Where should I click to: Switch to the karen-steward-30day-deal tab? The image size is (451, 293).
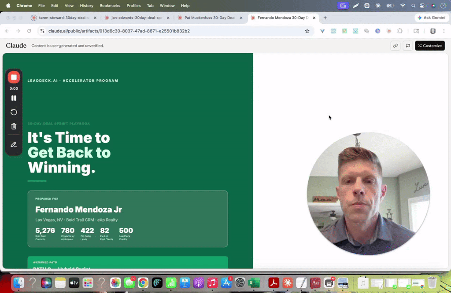[x=63, y=18]
